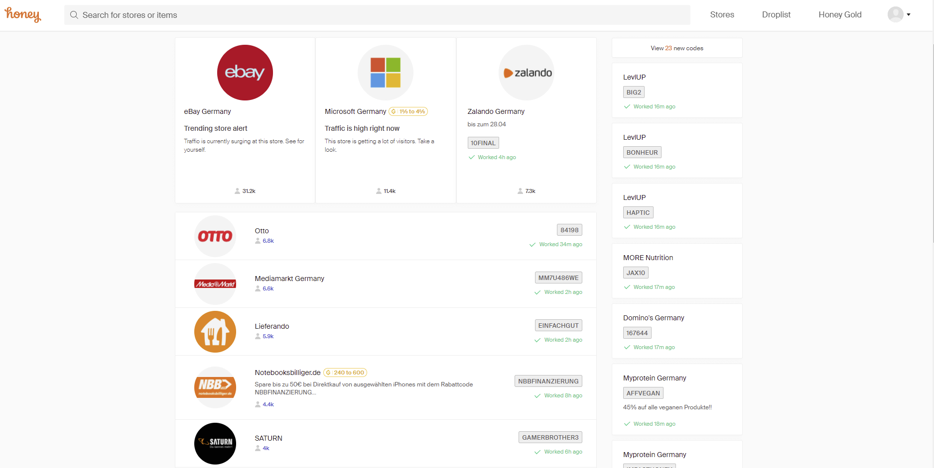
Task: Expand the account dropdown arrow
Action: point(909,15)
